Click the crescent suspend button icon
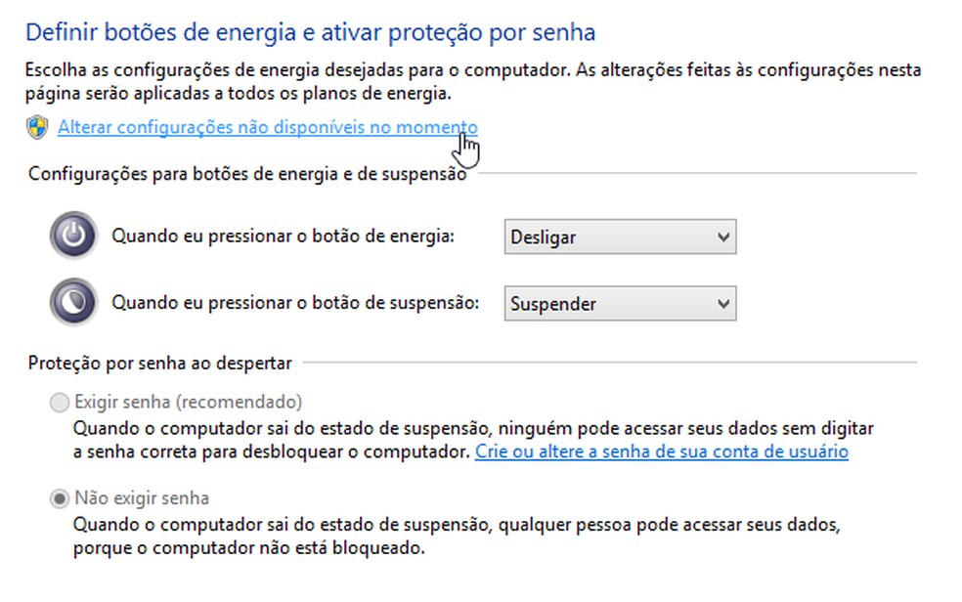Viewport: 962px width, 602px height. 72,302
